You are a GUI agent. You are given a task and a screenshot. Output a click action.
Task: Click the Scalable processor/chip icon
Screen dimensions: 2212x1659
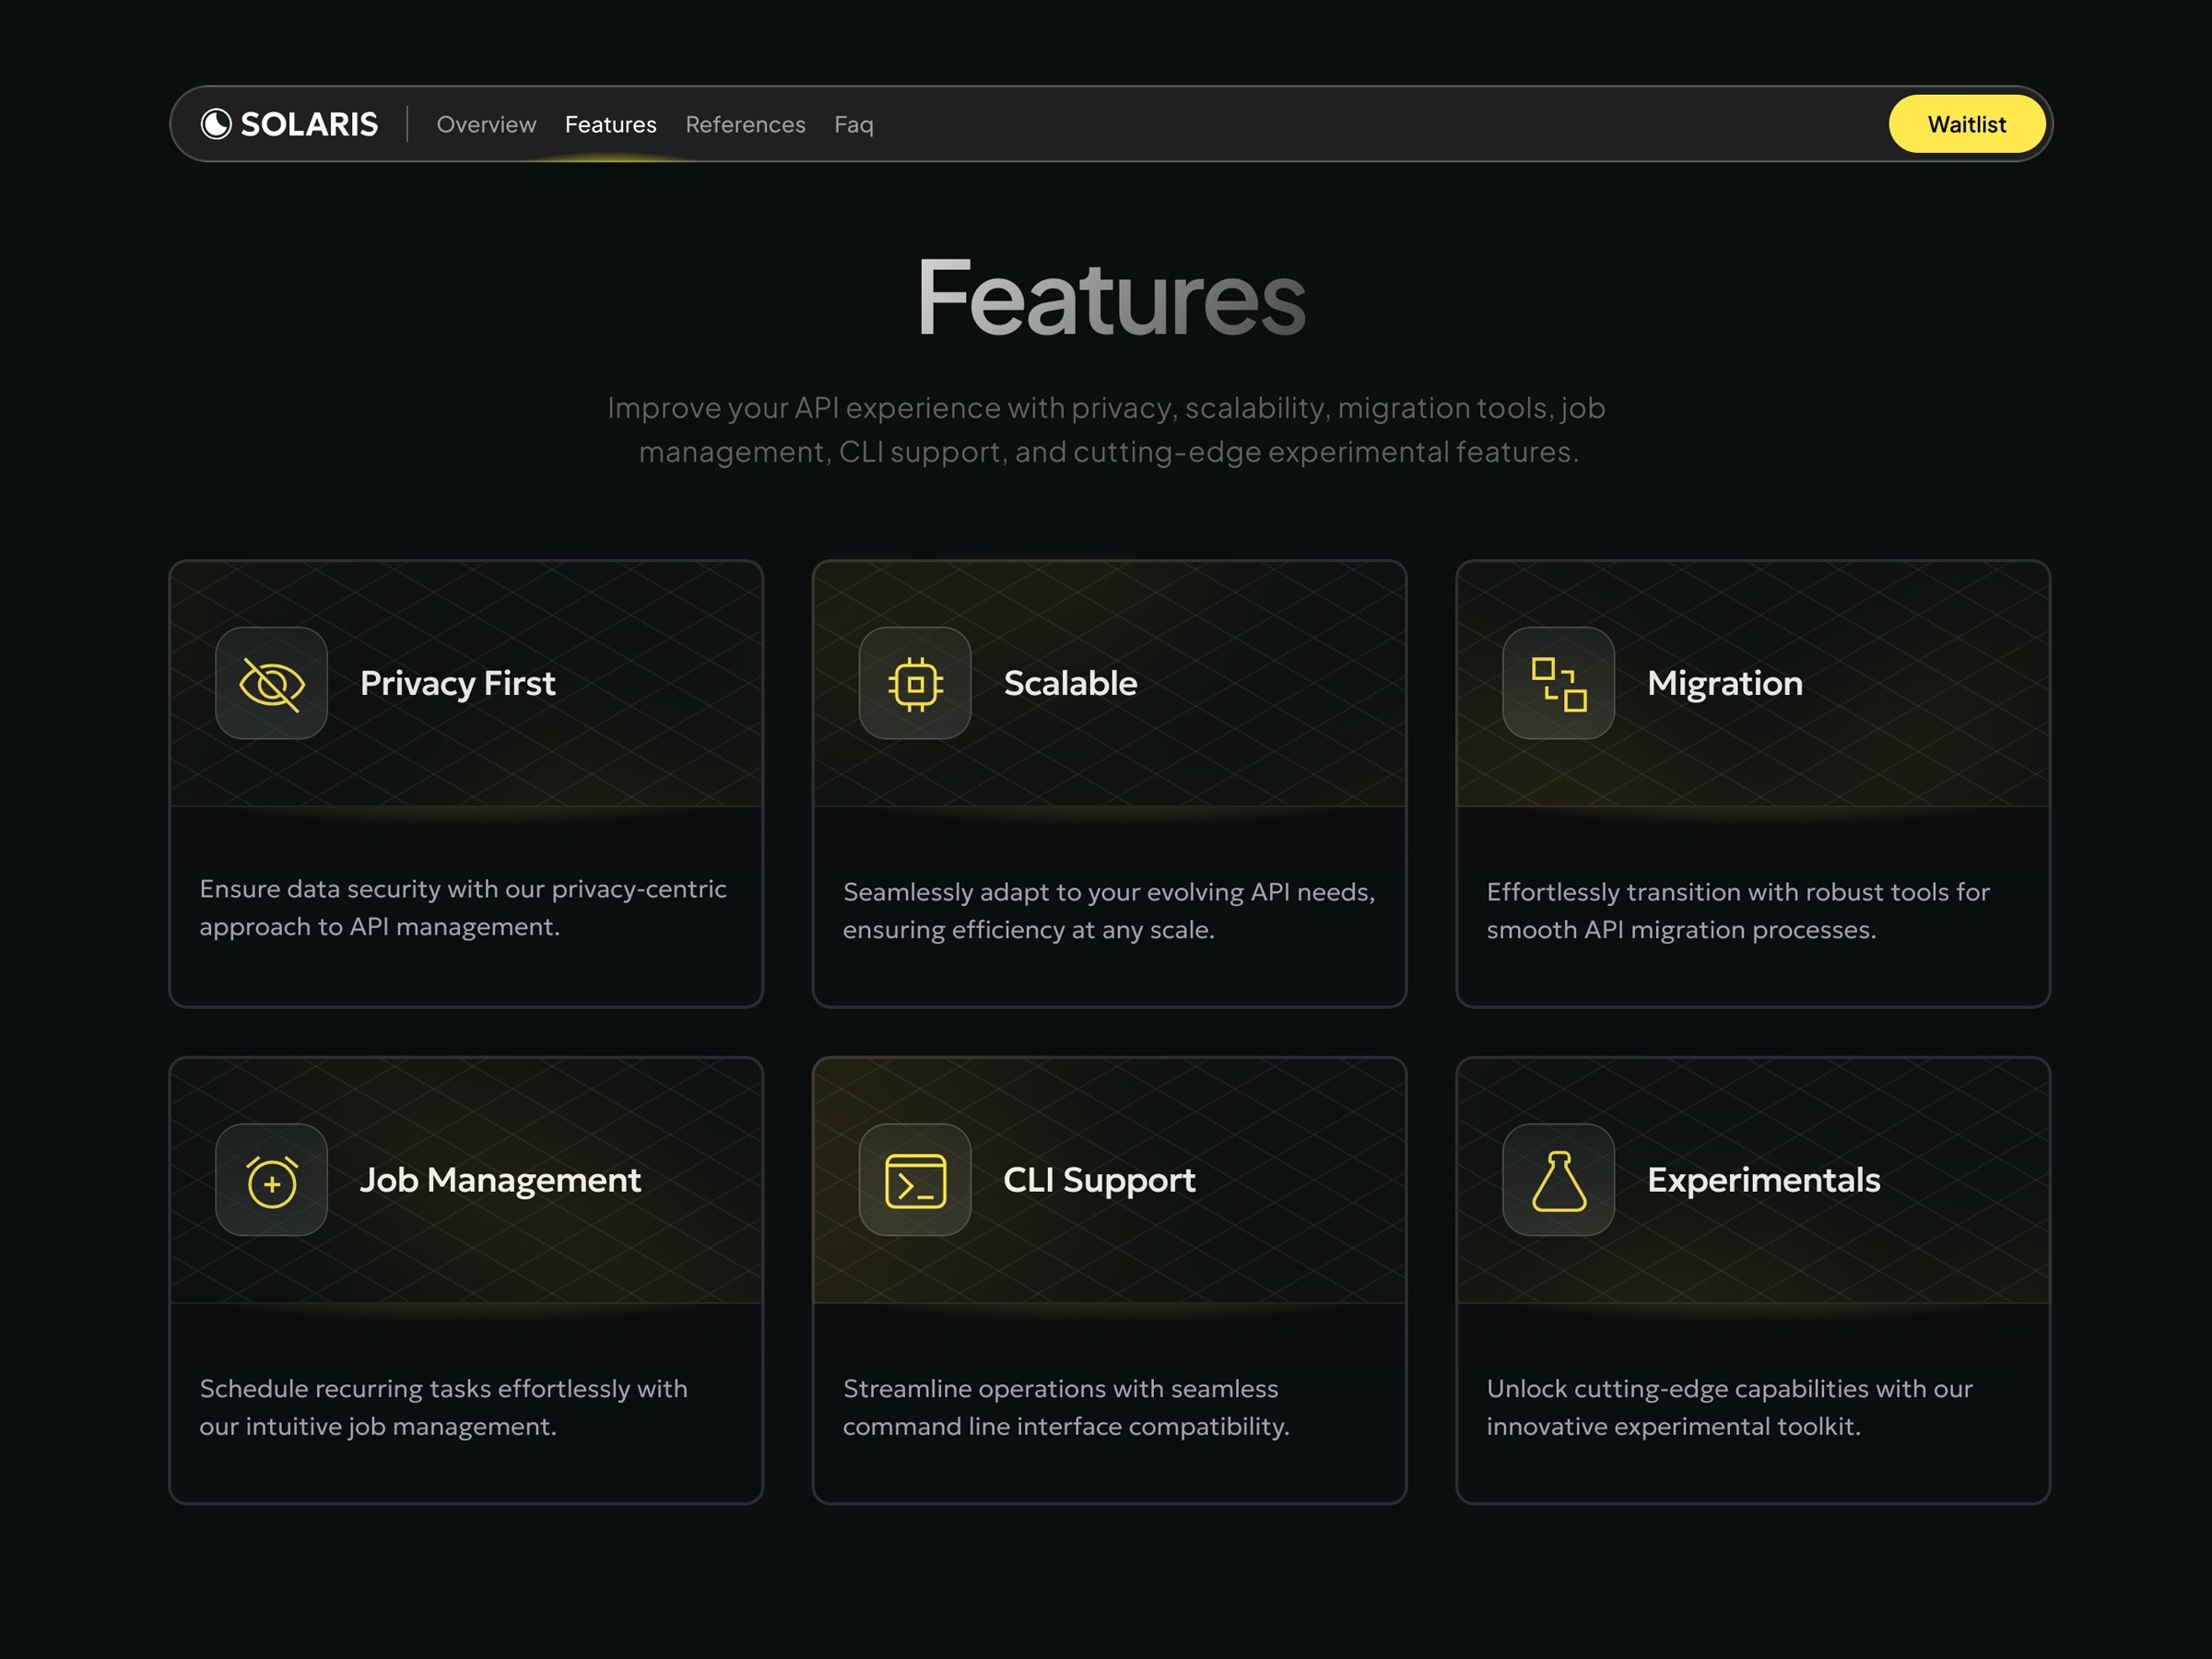coord(914,681)
